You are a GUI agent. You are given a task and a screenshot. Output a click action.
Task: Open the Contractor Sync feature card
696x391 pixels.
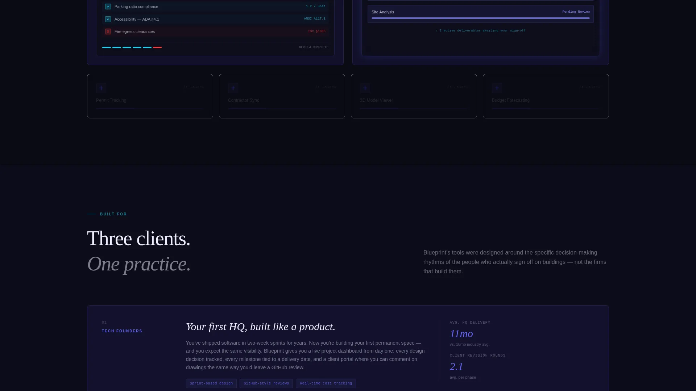click(x=282, y=96)
